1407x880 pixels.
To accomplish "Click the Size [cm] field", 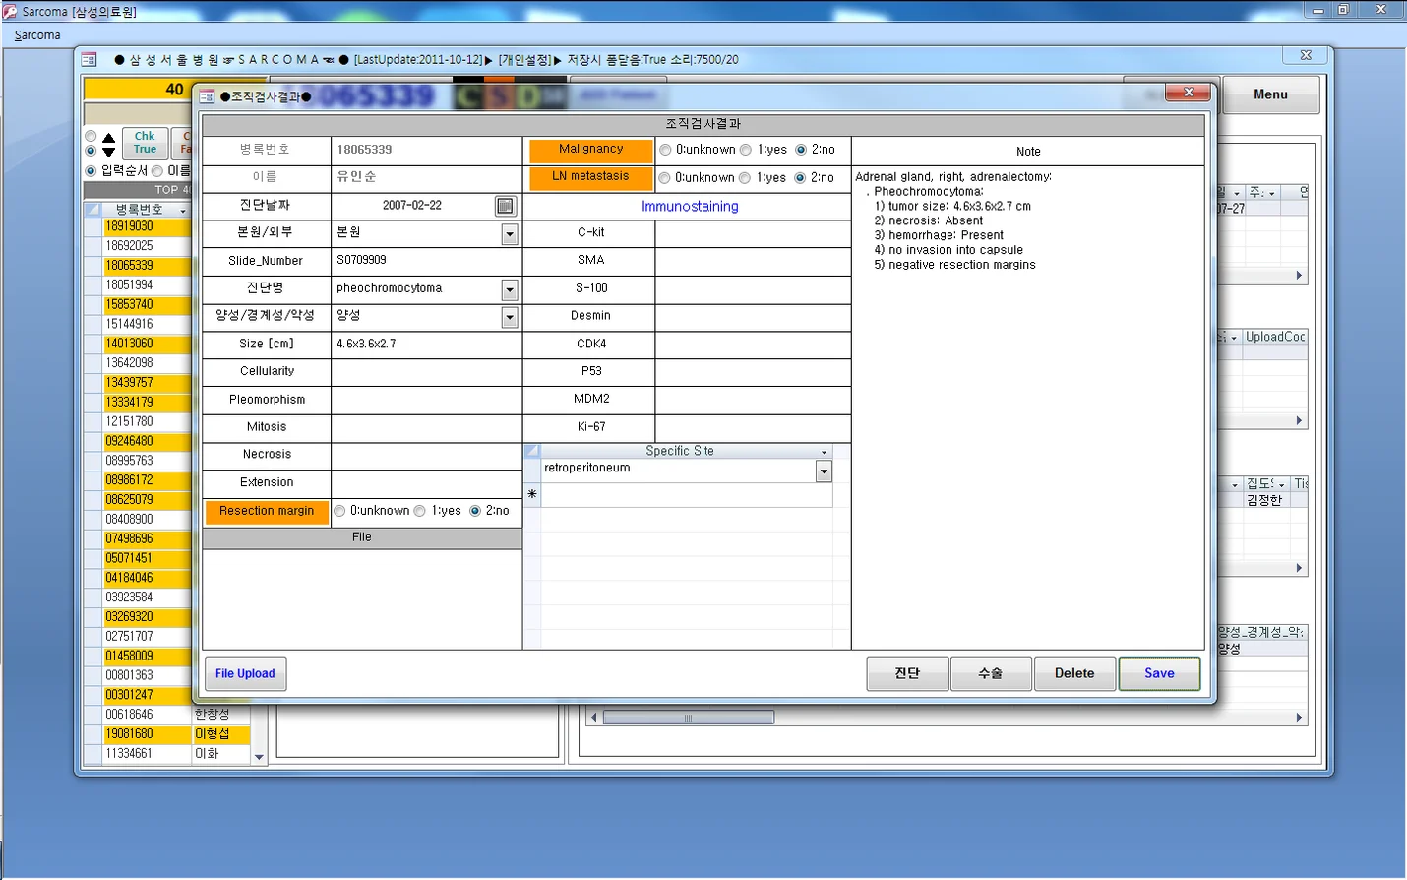I will (426, 345).
